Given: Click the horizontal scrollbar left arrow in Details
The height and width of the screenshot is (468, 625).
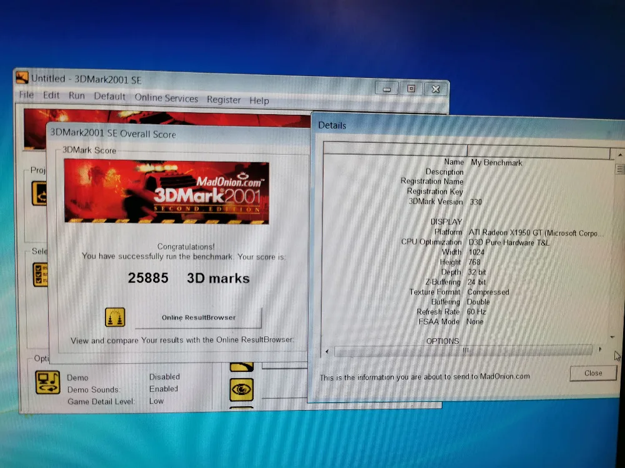Looking at the screenshot, I should coord(327,351).
